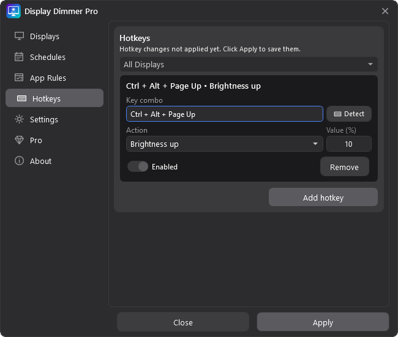Viewport: 398px width, 337px height.
Task: Focus the Key combo input field
Action: (225, 114)
